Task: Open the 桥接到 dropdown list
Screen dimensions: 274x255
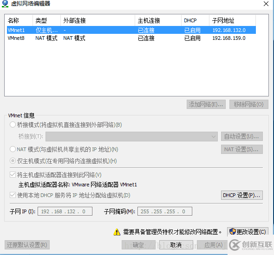Action: [x=131, y=136]
